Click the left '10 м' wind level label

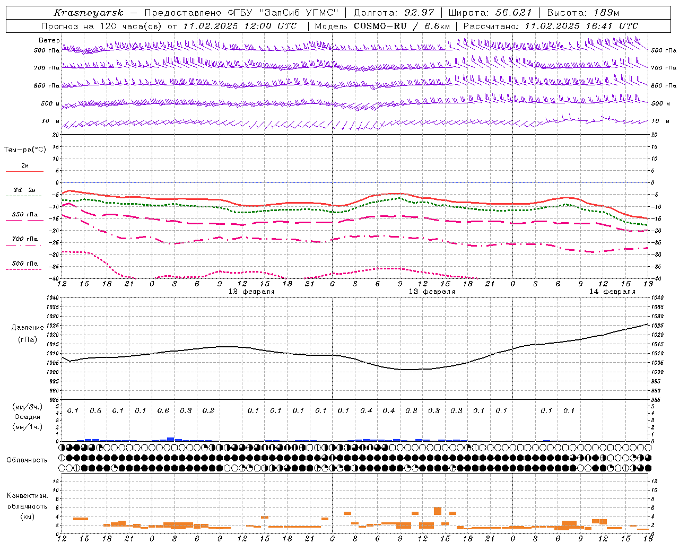[51, 121]
